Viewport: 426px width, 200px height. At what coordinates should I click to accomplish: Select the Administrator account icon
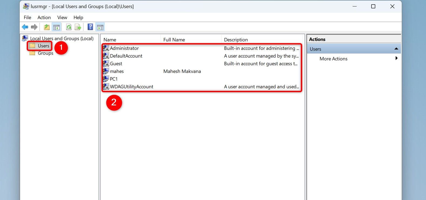pyautogui.click(x=106, y=48)
